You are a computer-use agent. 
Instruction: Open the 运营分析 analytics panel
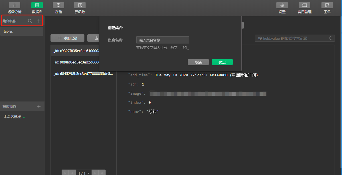pos(14,8)
